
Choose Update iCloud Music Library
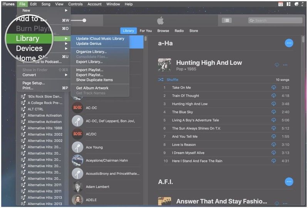[x=100, y=39]
